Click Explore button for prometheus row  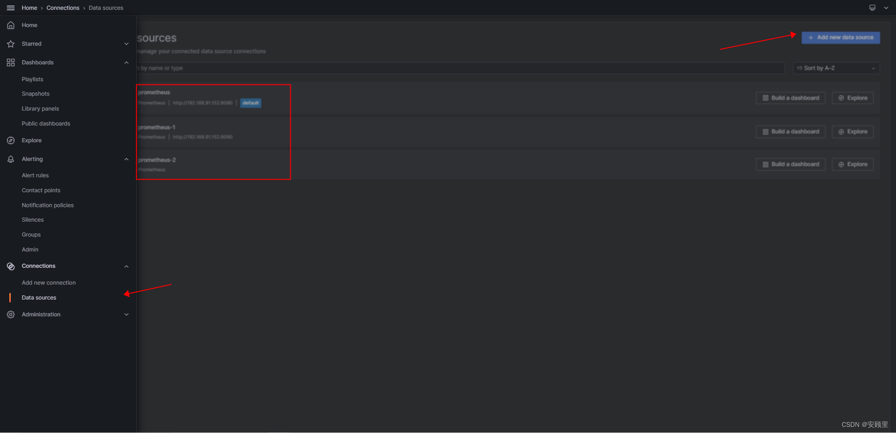pyautogui.click(x=853, y=98)
